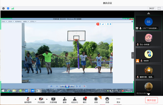Image resolution: width=163 pixels, height=105 pixels.
Task: Start recording with 录制 button
Action: [96, 100]
